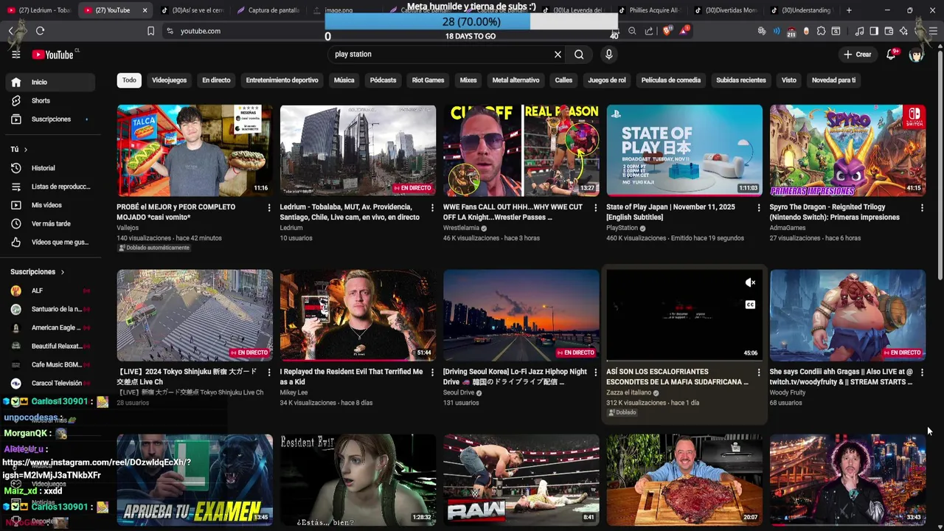This screenshot has height=531, width=944.
Task: Open options for WWE Fans CALL OUT video
Action: [595, 208]
